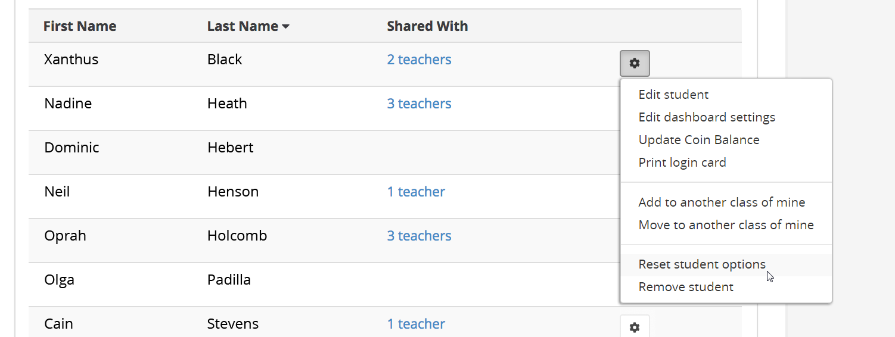Open 2 teachers link for Xanthus
The image size is (895, 337).
[x=419, y=60]
